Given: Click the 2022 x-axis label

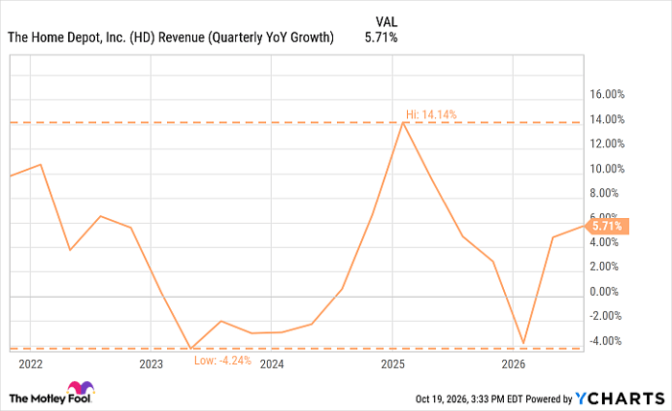Looking at the screenshot, I should pos(31,364).
